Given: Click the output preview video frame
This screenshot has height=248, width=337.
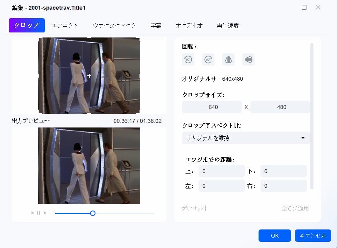Looking at the screenshot, I should pyautogui.click(x=89, y=166).
